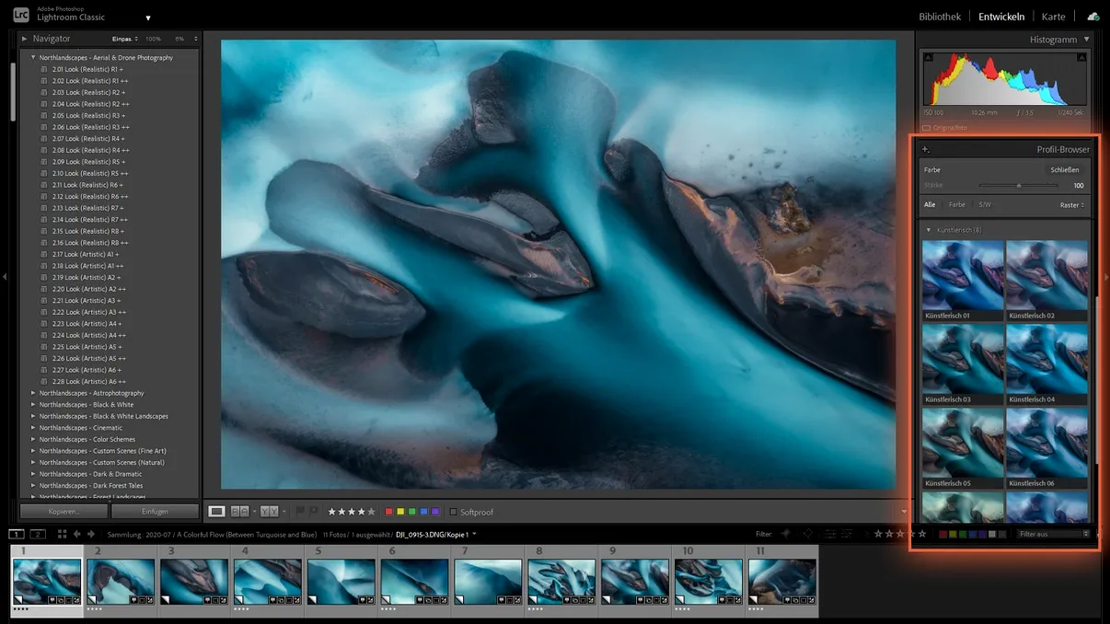Click the cloud sync icon in the top-right corner
Screen dimensions: 1110x624
(x=1093, y=16)
